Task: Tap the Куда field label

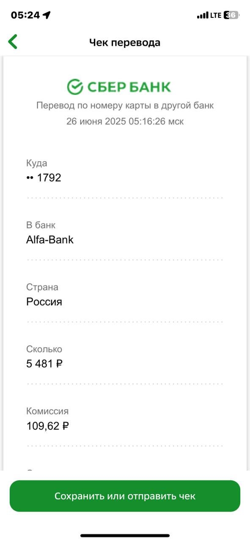Action: click(37, 163)
